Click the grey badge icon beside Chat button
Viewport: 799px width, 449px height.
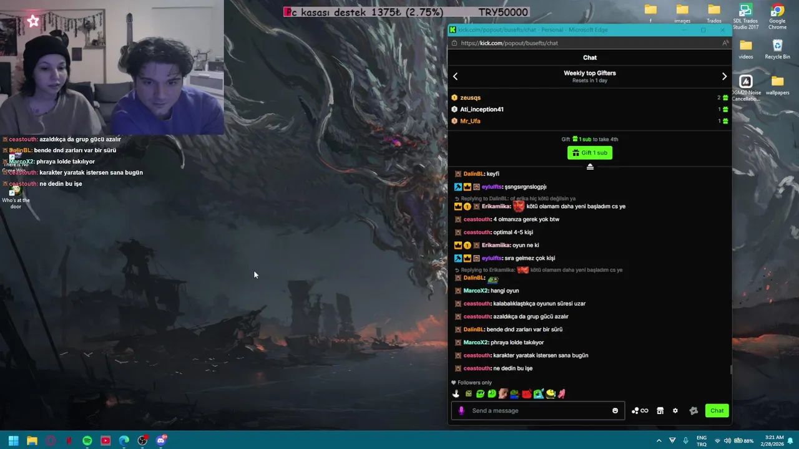(x=693, y=410)
